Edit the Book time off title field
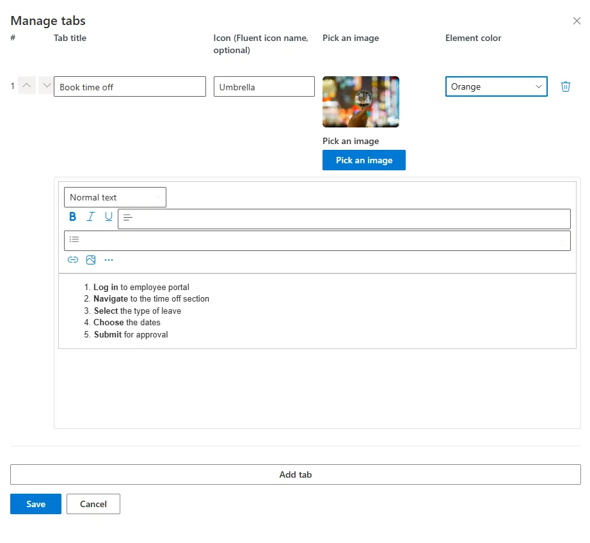The width and height of the screenshot is (590, 543). click(x=129, y=85)
